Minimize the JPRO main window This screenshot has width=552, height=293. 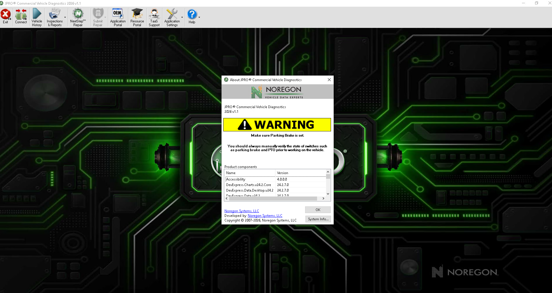pos(523,3)
